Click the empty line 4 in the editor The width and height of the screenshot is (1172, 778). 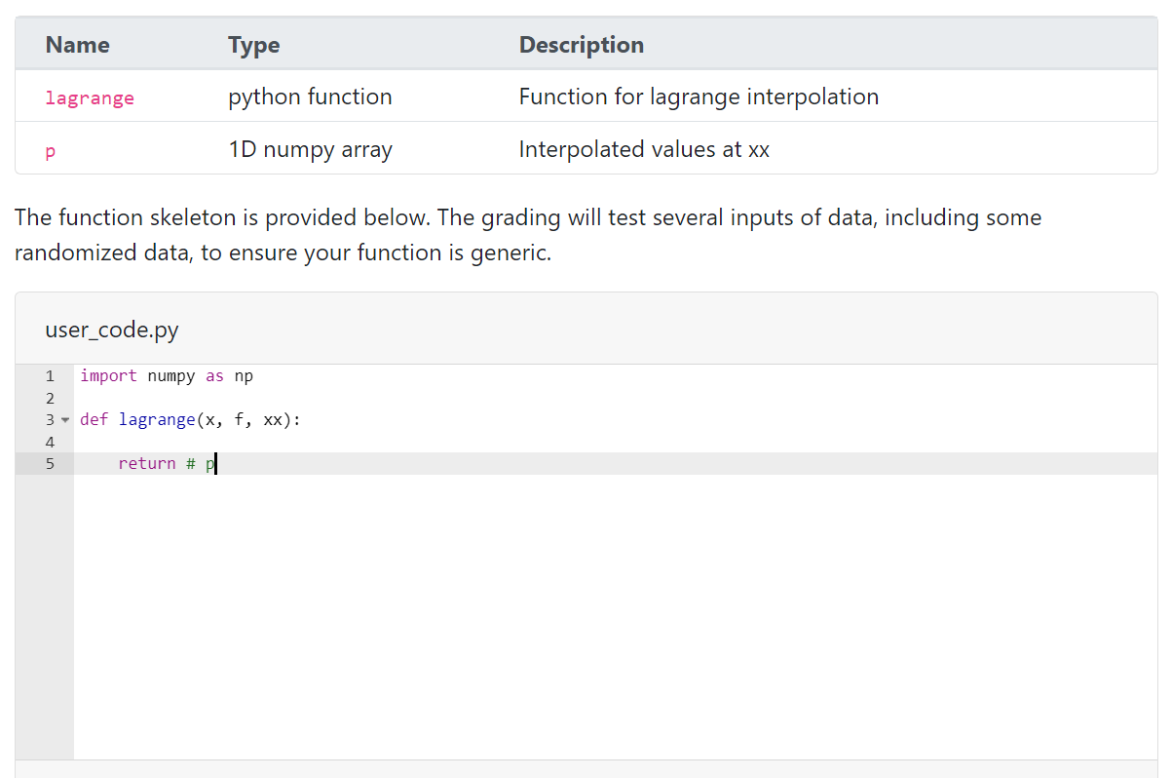click(292, 442)
